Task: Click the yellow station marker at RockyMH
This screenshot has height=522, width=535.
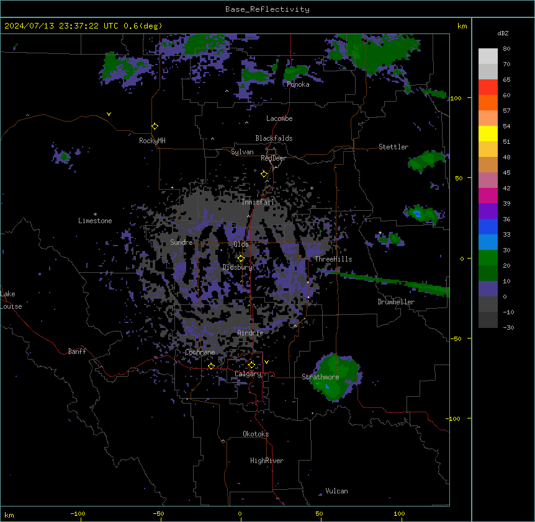Action: pos(155,126)
